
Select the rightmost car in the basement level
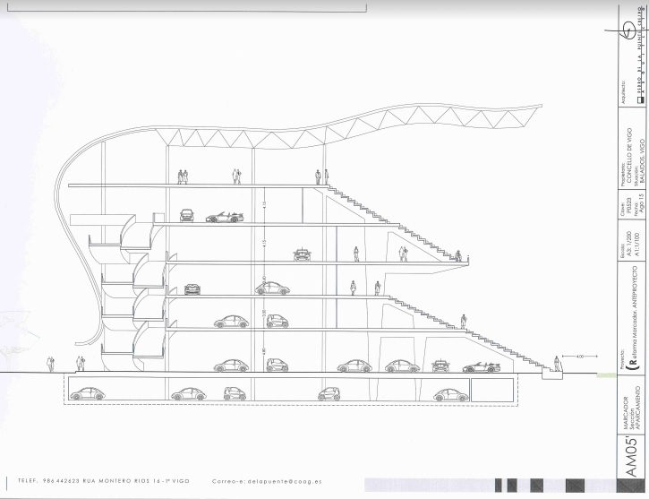tap(445, 393)
